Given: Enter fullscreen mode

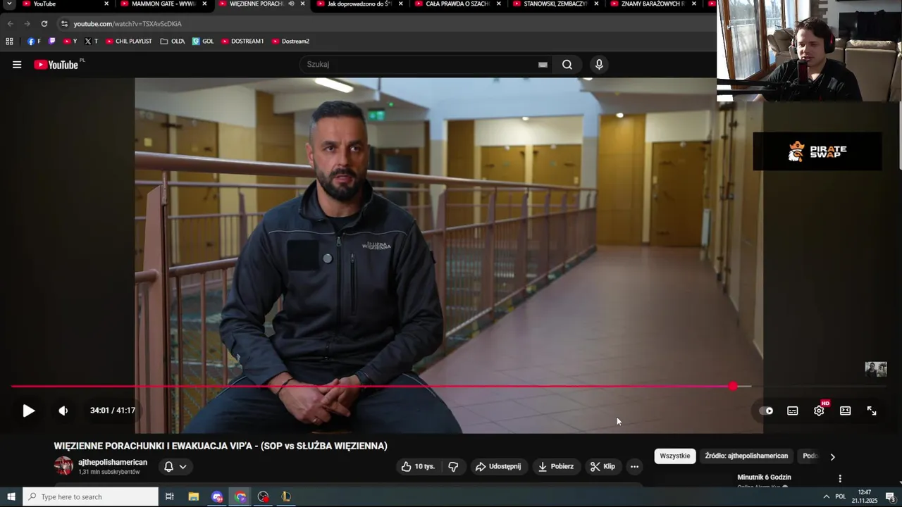Looking at the screenshot, I should (x=872, y=411).
